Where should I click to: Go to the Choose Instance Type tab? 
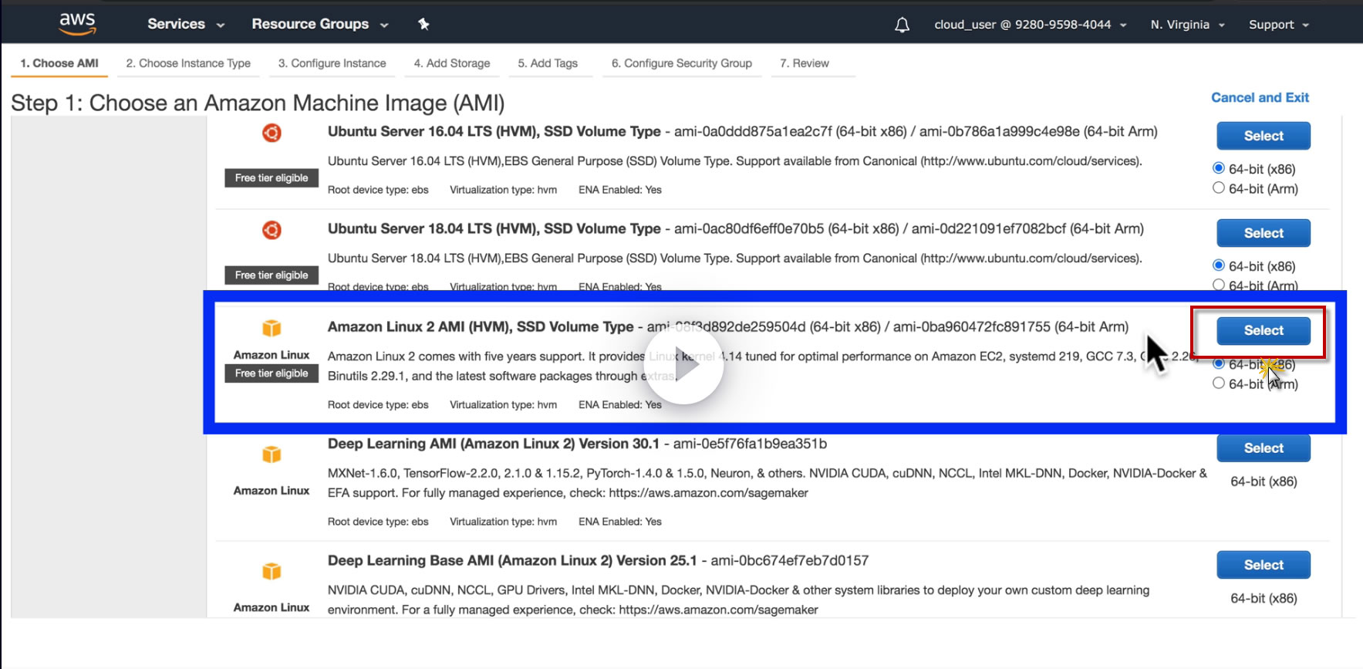pos(188,63)
